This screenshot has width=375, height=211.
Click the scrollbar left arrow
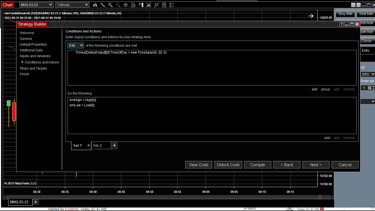4,197
